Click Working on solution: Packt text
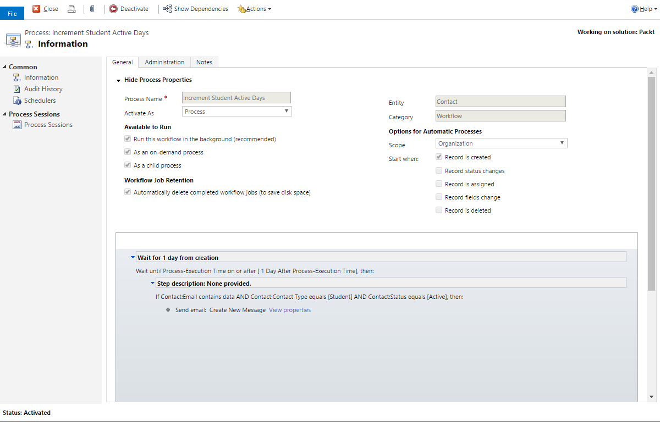 click(x=616, y=32)
